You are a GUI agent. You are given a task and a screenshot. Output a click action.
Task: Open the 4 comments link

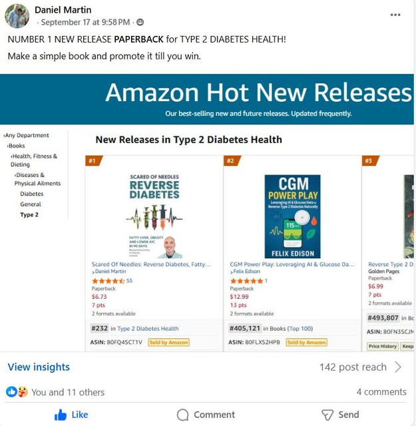click(381, 392)
